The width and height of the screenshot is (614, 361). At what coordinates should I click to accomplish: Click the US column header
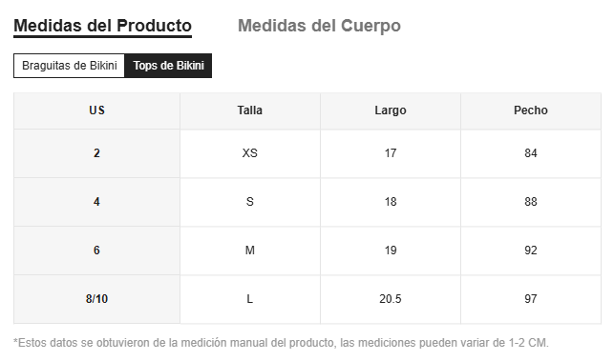(96, 110)
